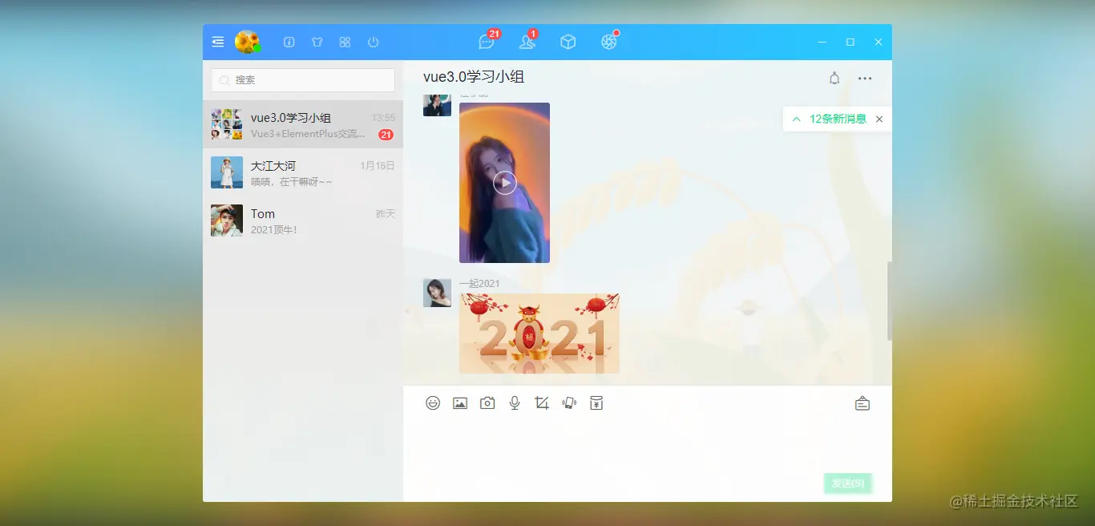
Task: Select the screenshot crop tool
Action: [542, 403]
